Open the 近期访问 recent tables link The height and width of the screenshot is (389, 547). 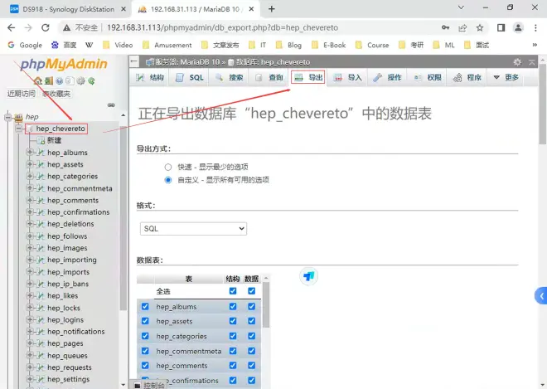(22, 94)
